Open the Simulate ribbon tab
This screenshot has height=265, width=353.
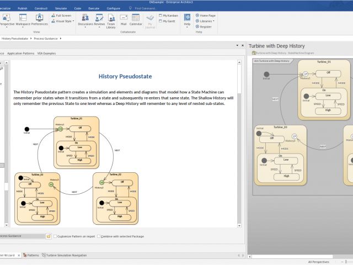tap(60, 9)
